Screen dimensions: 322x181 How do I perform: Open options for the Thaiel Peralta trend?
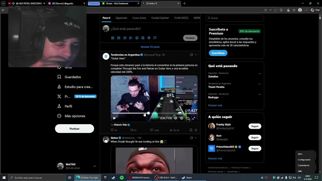[x=260, y=84]
